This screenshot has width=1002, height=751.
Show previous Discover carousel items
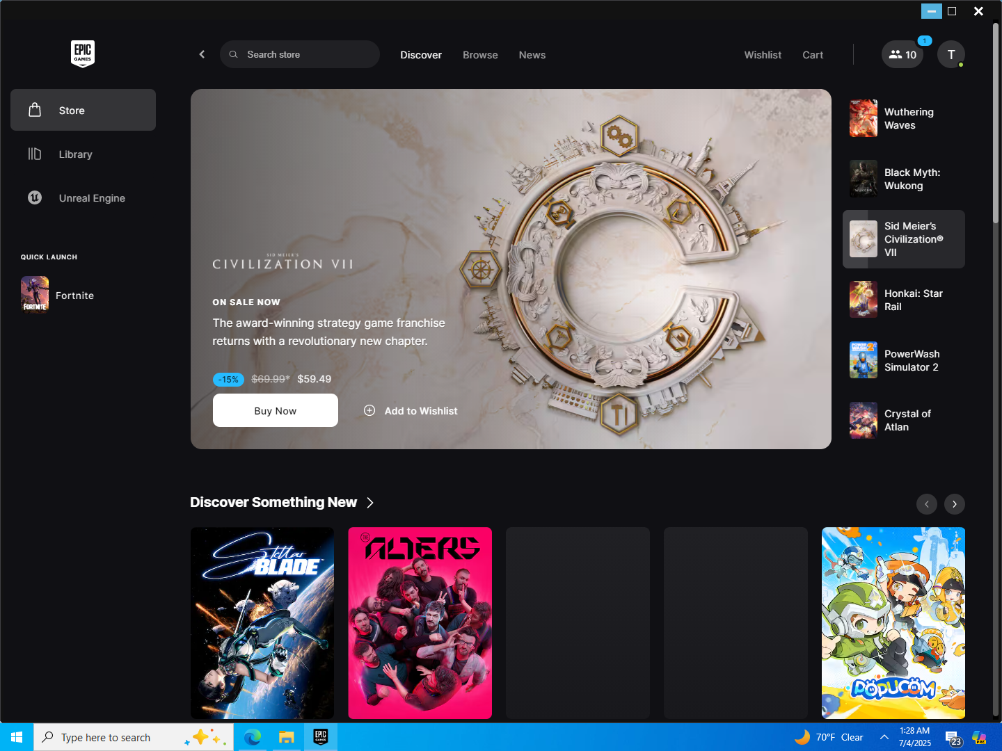(x=927, y=504)
